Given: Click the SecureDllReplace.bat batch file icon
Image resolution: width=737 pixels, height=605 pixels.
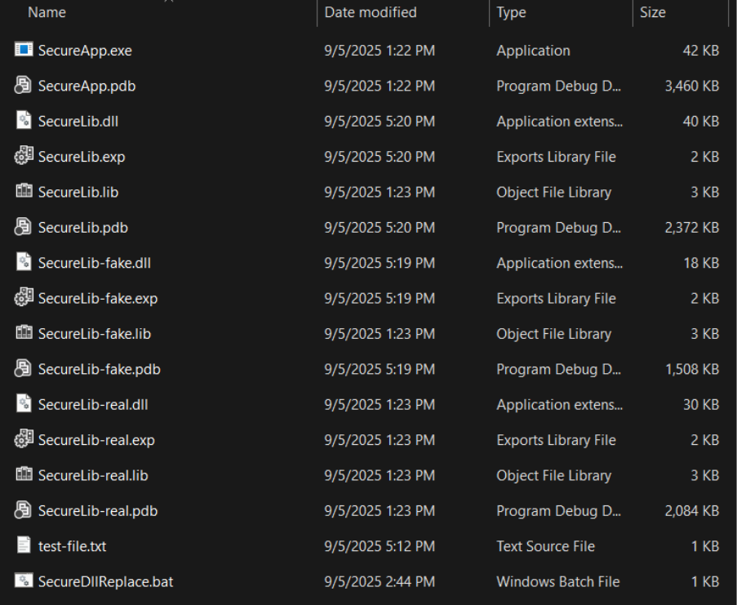Looking at the screenshot, I should pyautogui.click(x=22, y=581).
